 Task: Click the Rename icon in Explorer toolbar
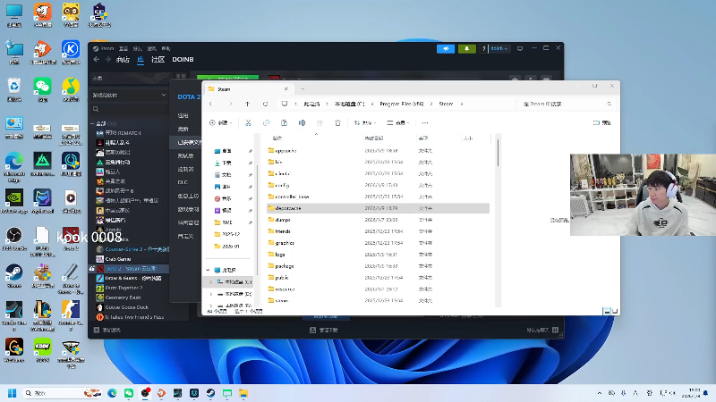click(x=302, y=122)
